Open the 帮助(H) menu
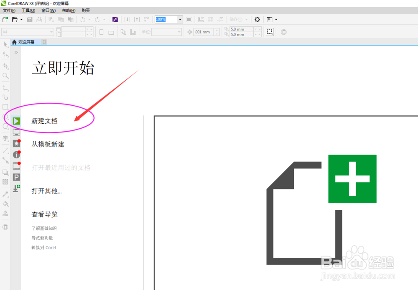This screenshot has height=290, width=418. point(69,10)
